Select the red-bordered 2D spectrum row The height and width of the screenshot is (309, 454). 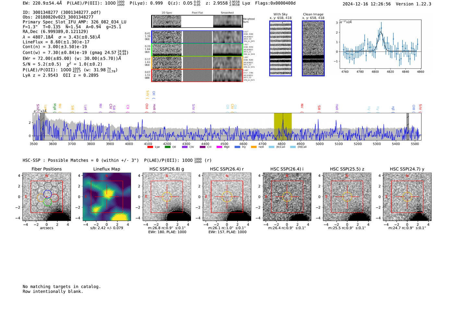coord(197,75)
